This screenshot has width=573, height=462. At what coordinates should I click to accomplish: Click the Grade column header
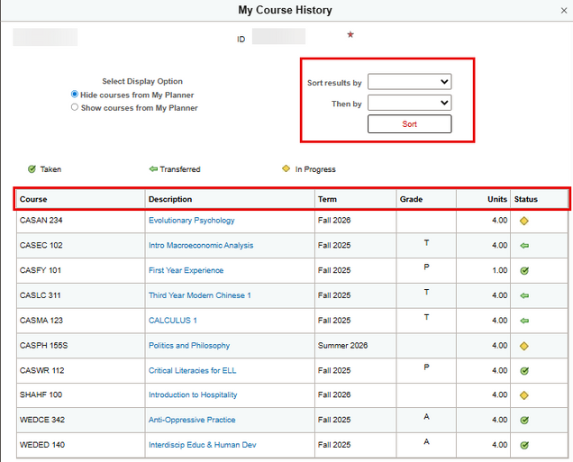(x=426, y=199)
